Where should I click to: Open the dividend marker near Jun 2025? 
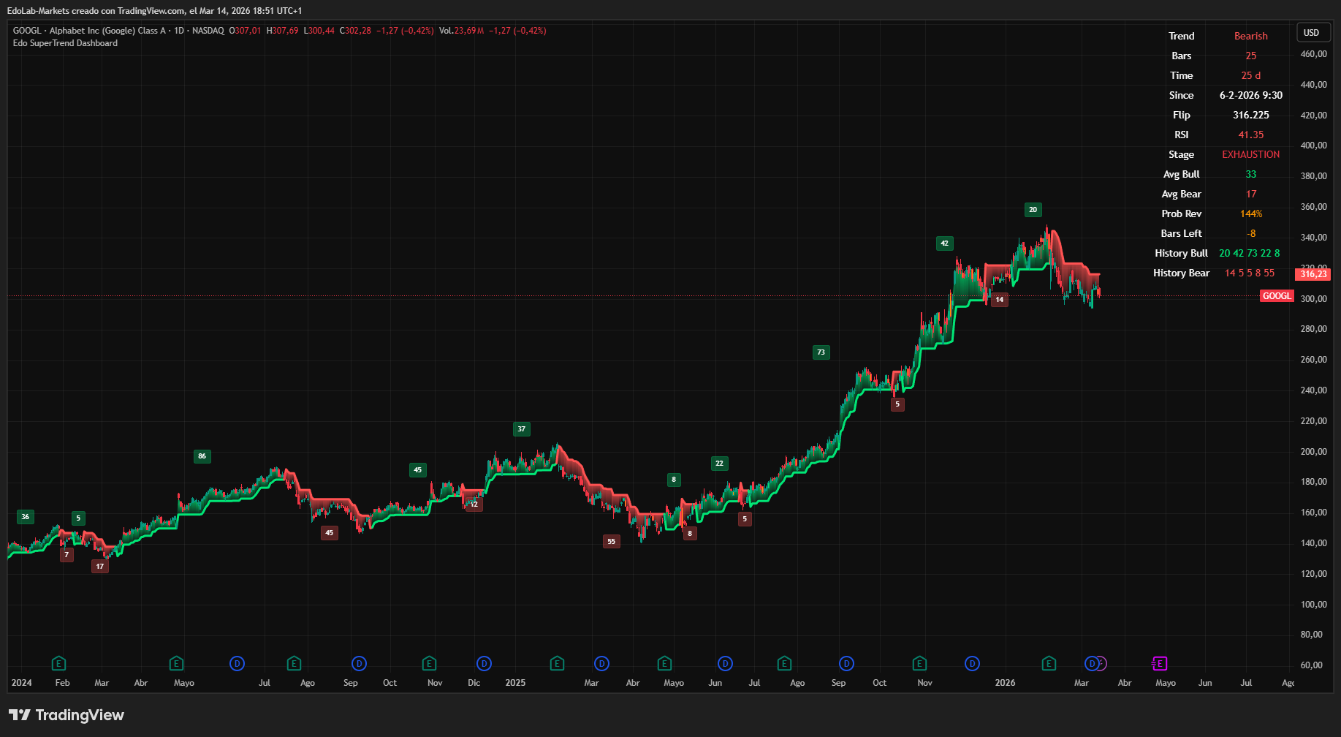tap(725, 664)
